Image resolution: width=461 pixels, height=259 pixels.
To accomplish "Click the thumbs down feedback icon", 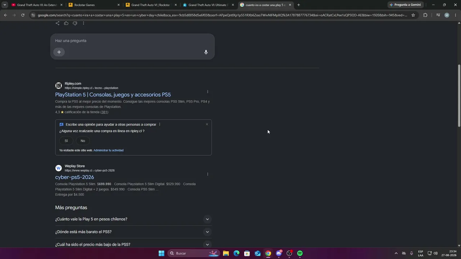I will tap(75, 23).
